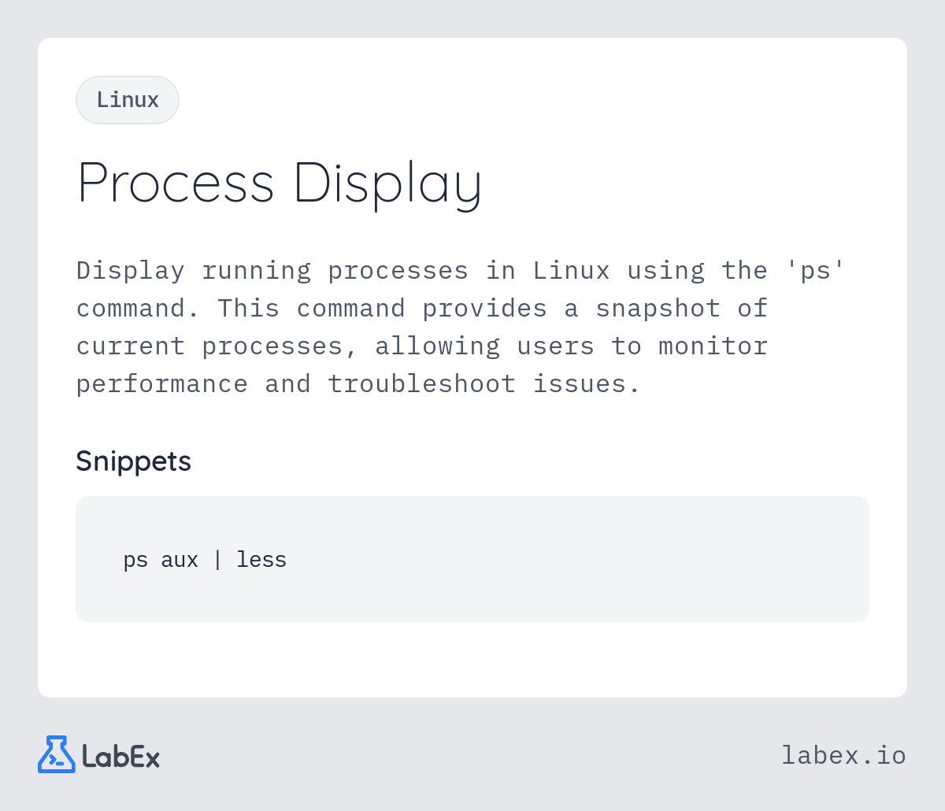Click the pipe character in the snippet
Screen dimensions: 945x811
click(x=217, y=560)
